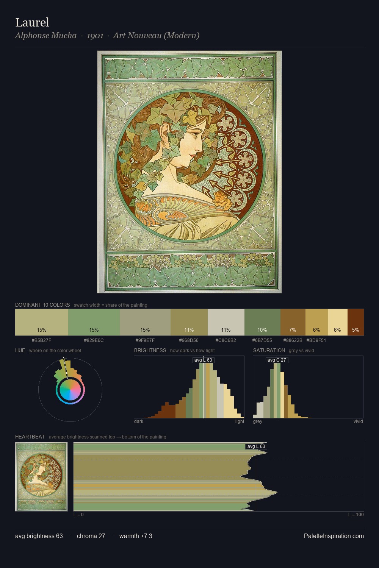Click the 'DOMINANT 10 COLORS' heading
The image size is (379, 568).
[x=42, y=305]
